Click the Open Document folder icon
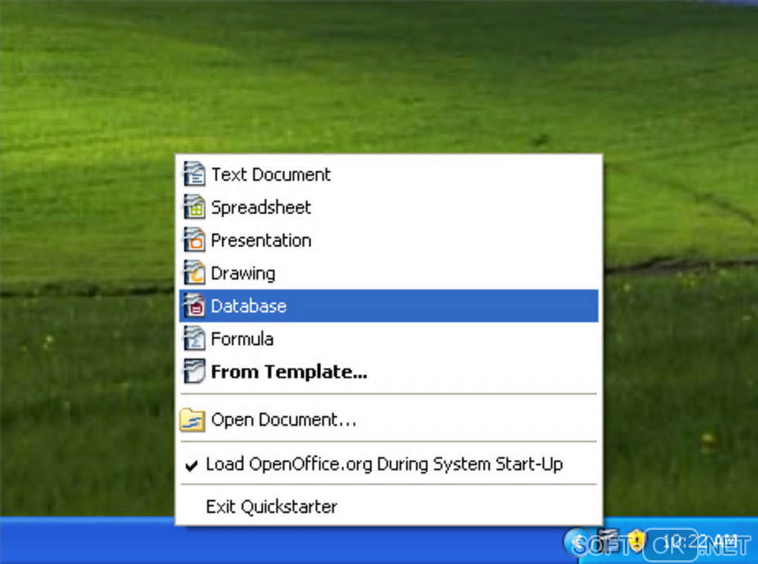This screenshot has width=758, height=564. [x=192, y=420]
